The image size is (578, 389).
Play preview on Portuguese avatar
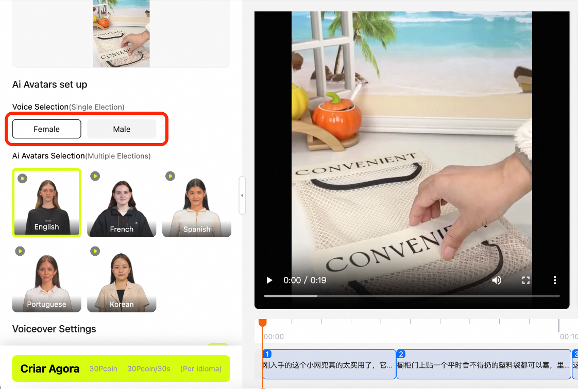click(20, 251)
